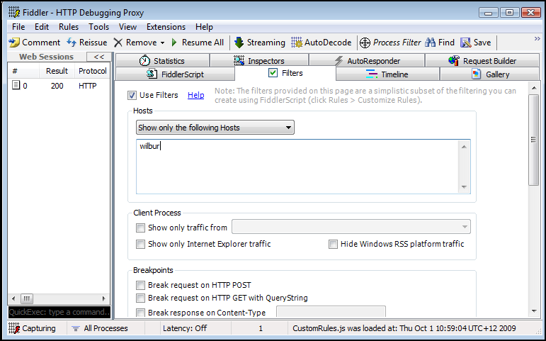Click Latency: Off in status bar

coord(185,328)
